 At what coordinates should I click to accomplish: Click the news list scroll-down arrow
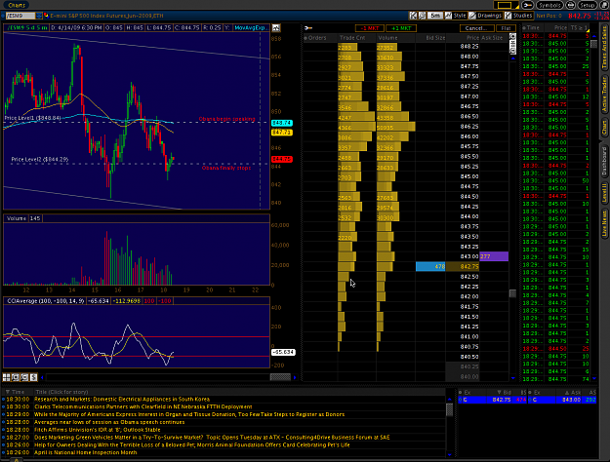pyautogui.click(x=450, y=454)
